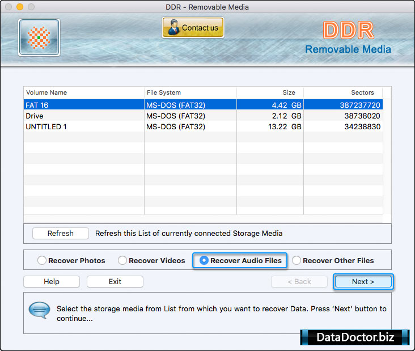Screen dimensions: 415x351
Task: Click the Exit button
Action: pyautogui.click(x=115, y=281)
